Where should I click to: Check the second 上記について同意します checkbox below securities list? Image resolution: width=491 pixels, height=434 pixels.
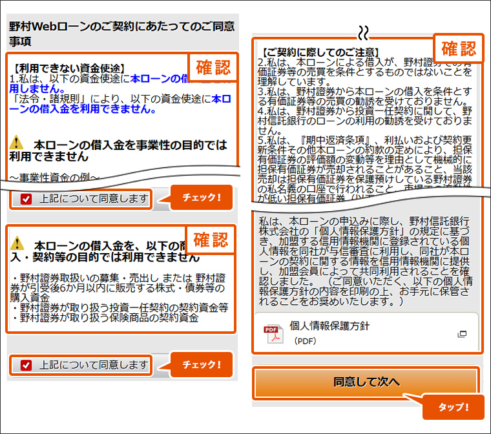click(26, 365)
